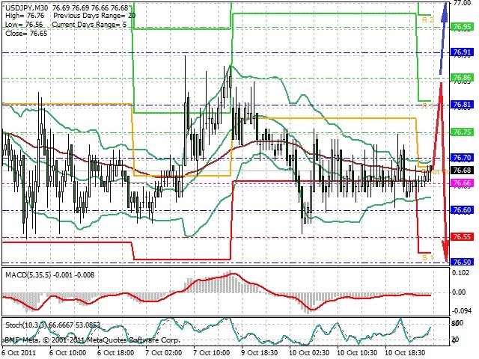
Task: Click the blue upward arrow on chart
Action: coord(444,38)
